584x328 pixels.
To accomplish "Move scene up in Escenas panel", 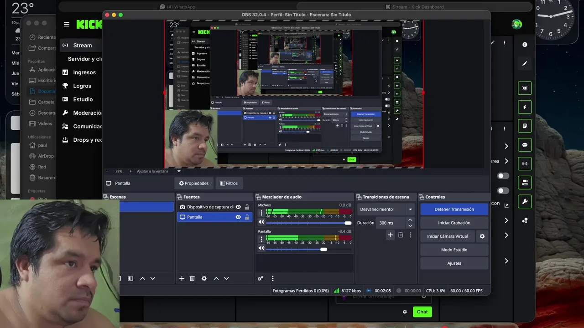I will tap(142, 278).
